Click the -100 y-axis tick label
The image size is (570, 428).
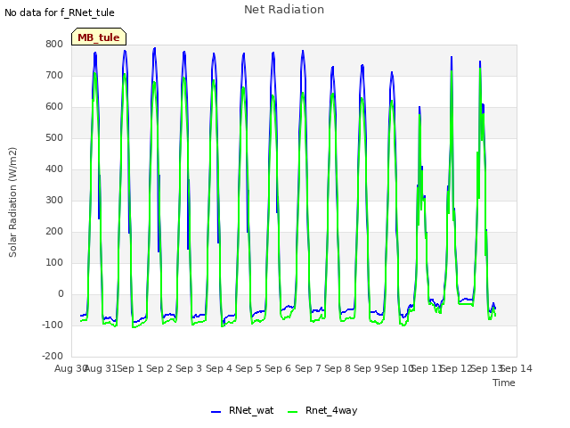(x=53, y=325)
